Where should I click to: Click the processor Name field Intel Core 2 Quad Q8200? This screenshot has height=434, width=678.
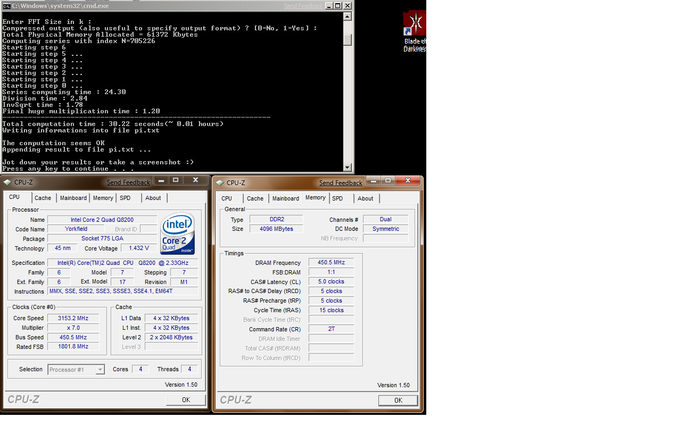click(x=102, y=220)
